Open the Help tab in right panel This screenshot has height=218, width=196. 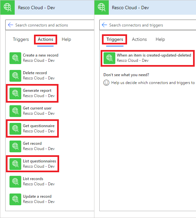point(160,40)
